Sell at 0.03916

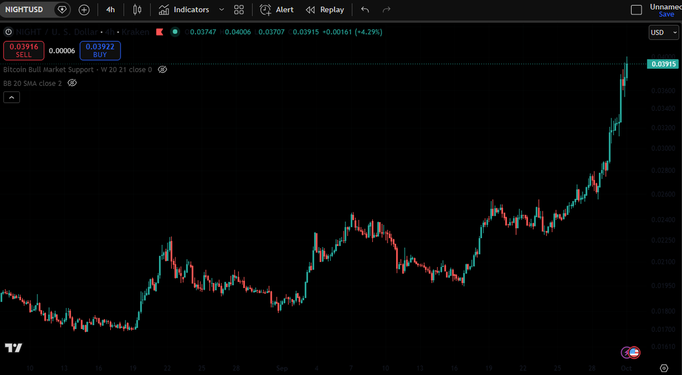tap(24, 51)
